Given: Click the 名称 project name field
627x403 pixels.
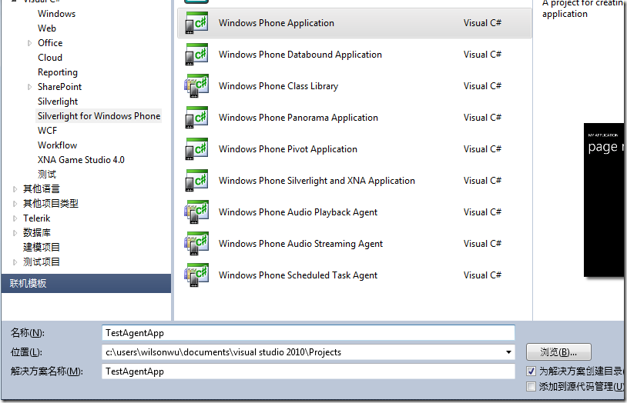Looking at the screenshot, I should click(x=308, y=333).
